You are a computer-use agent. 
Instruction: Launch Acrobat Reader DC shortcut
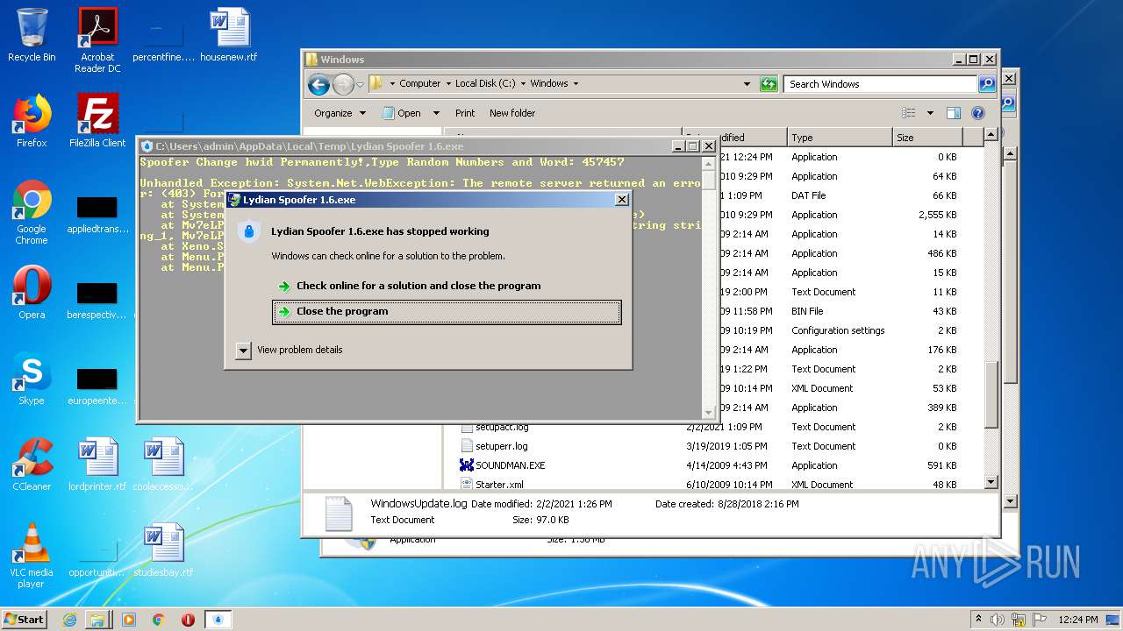pyautogui.click(x=97, y=40)
